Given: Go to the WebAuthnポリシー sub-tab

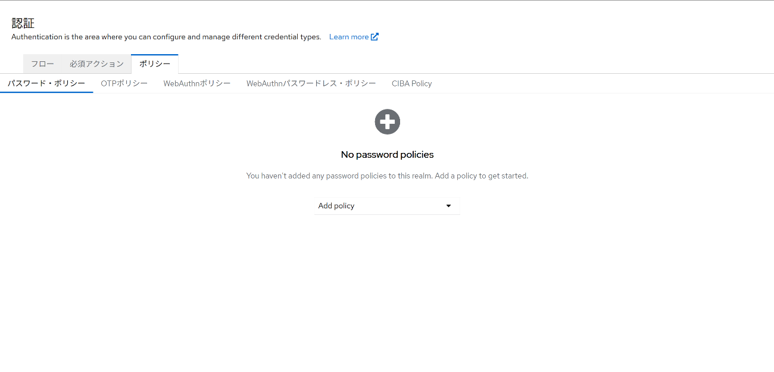Looking at the screenshot, I should pos(196,83).
